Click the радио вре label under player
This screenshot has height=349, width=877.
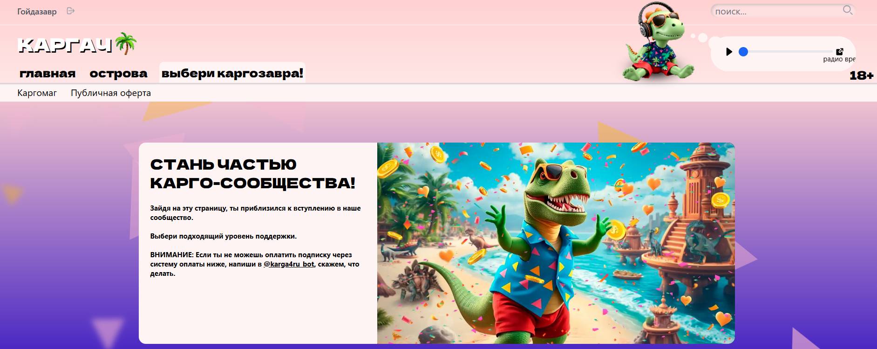click(x=839, y=59)
